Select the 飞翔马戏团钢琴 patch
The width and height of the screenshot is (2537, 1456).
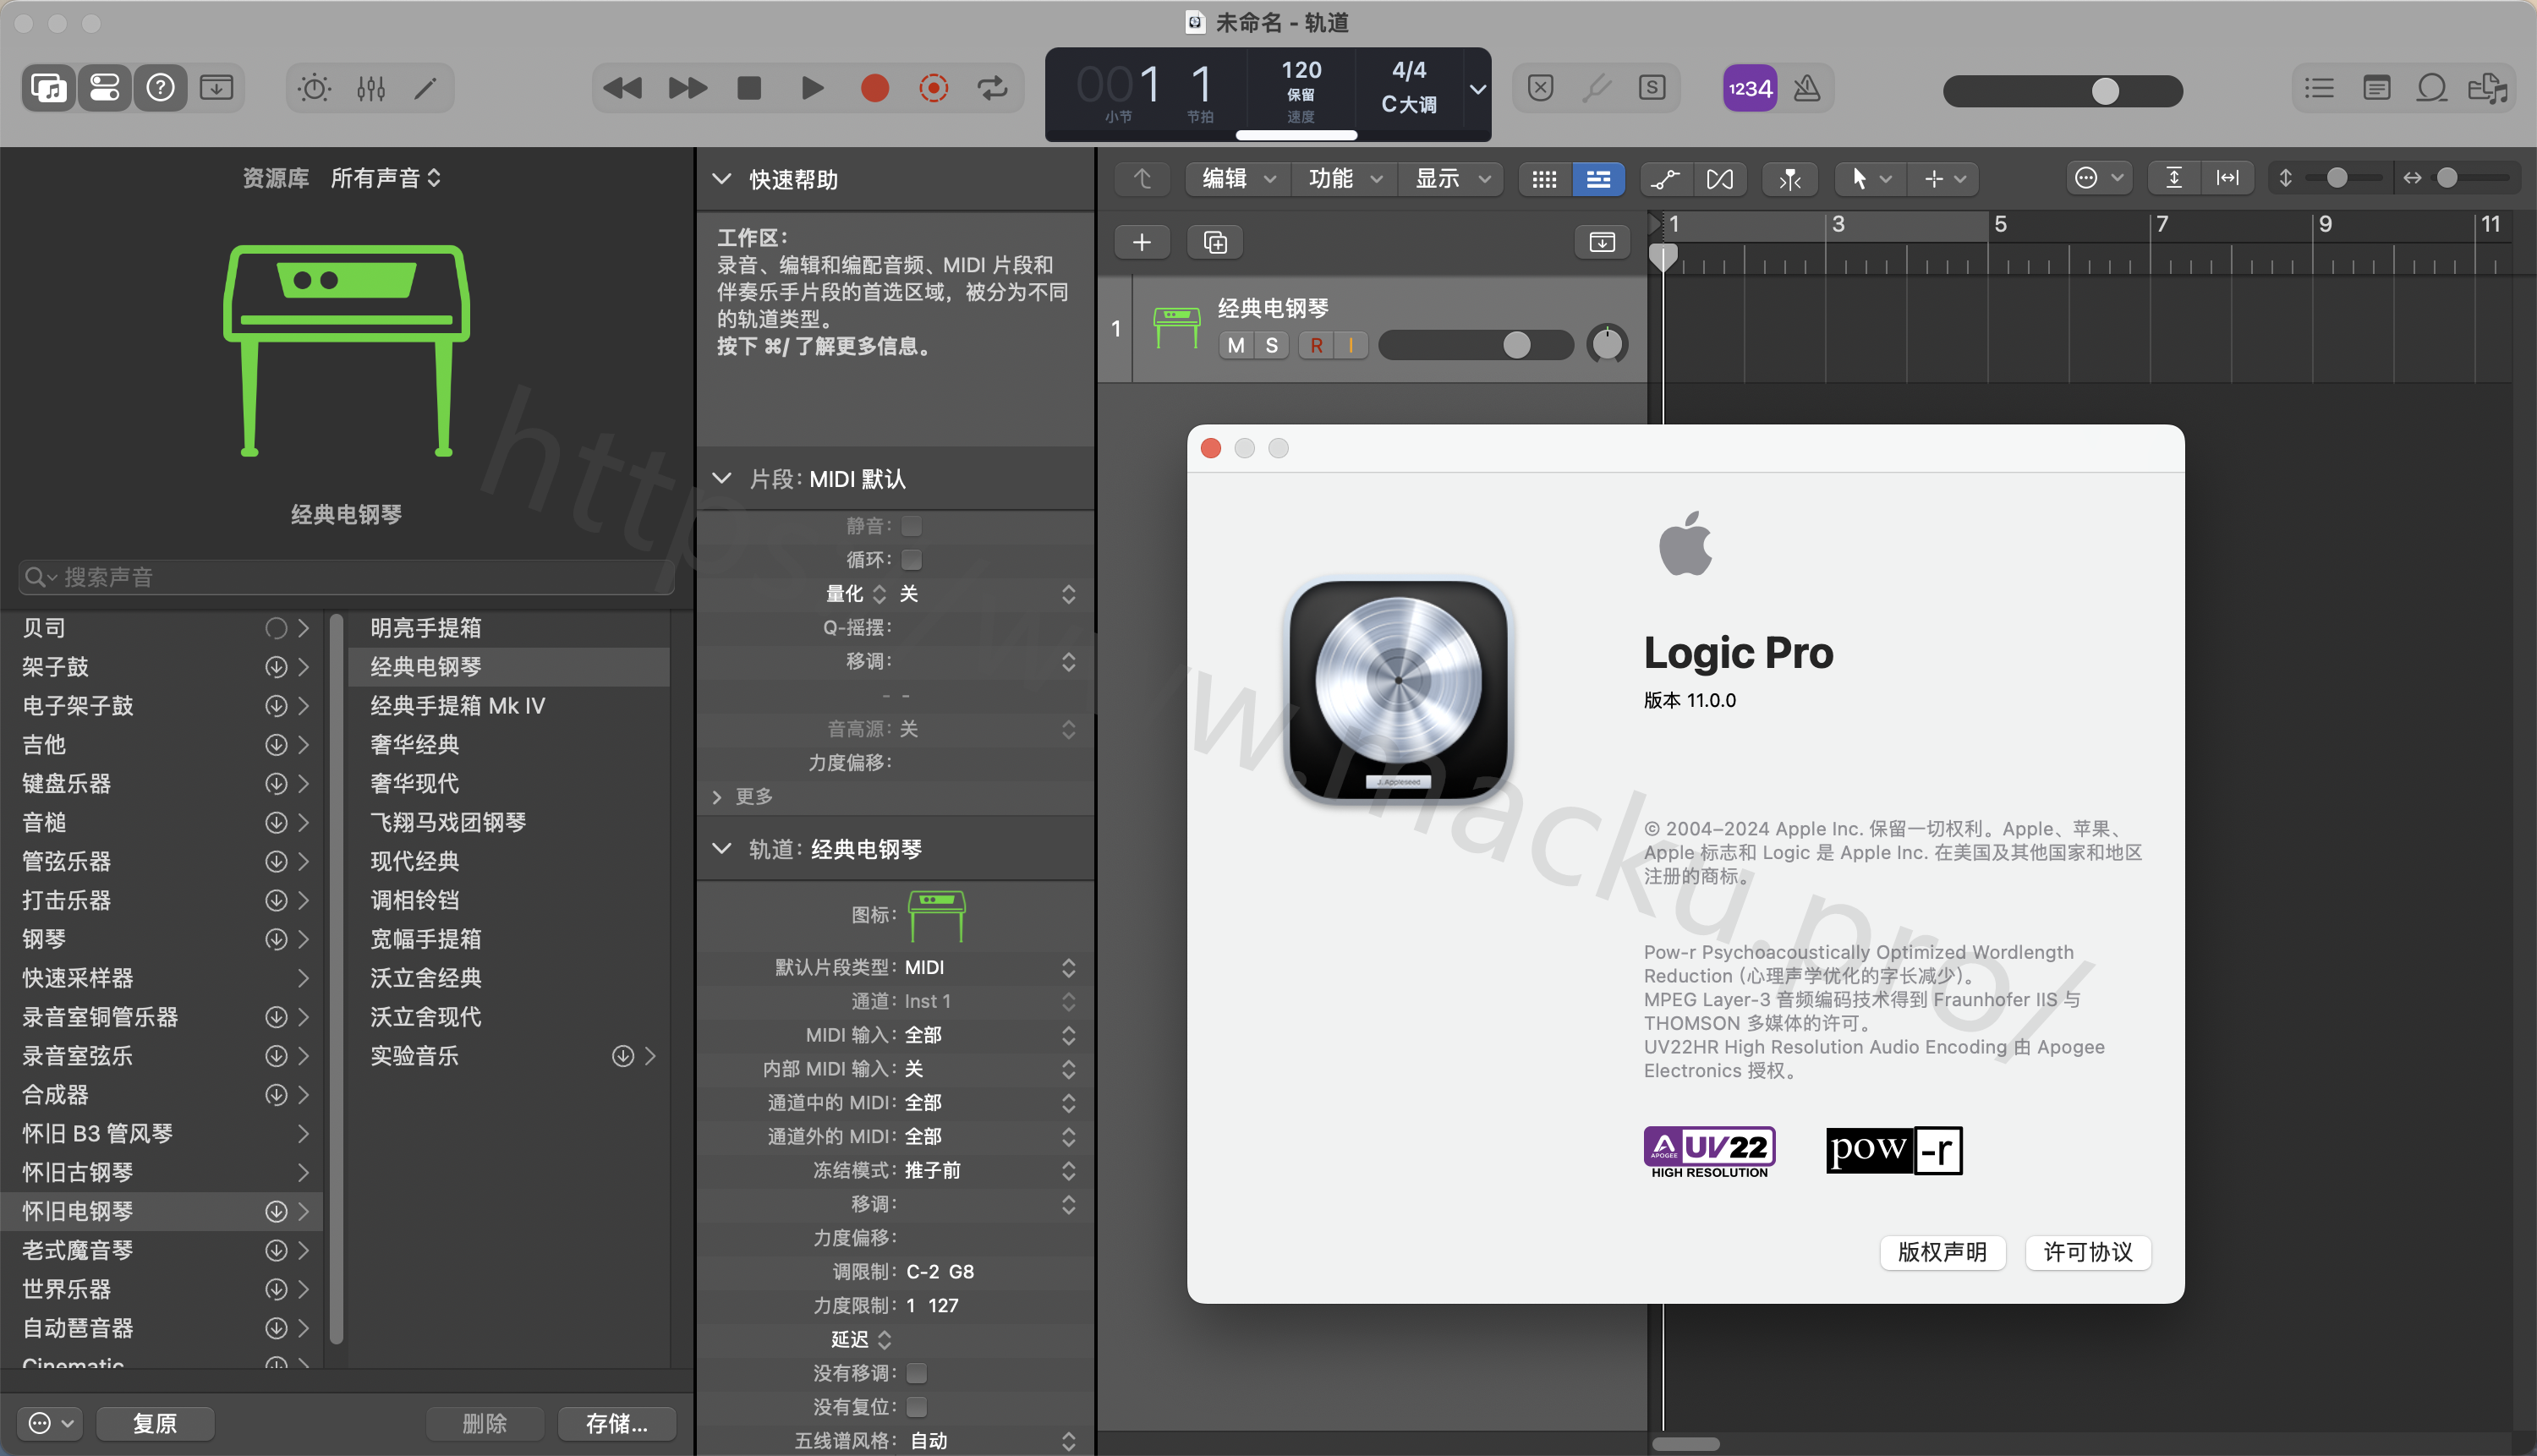(x=508, y=822)
